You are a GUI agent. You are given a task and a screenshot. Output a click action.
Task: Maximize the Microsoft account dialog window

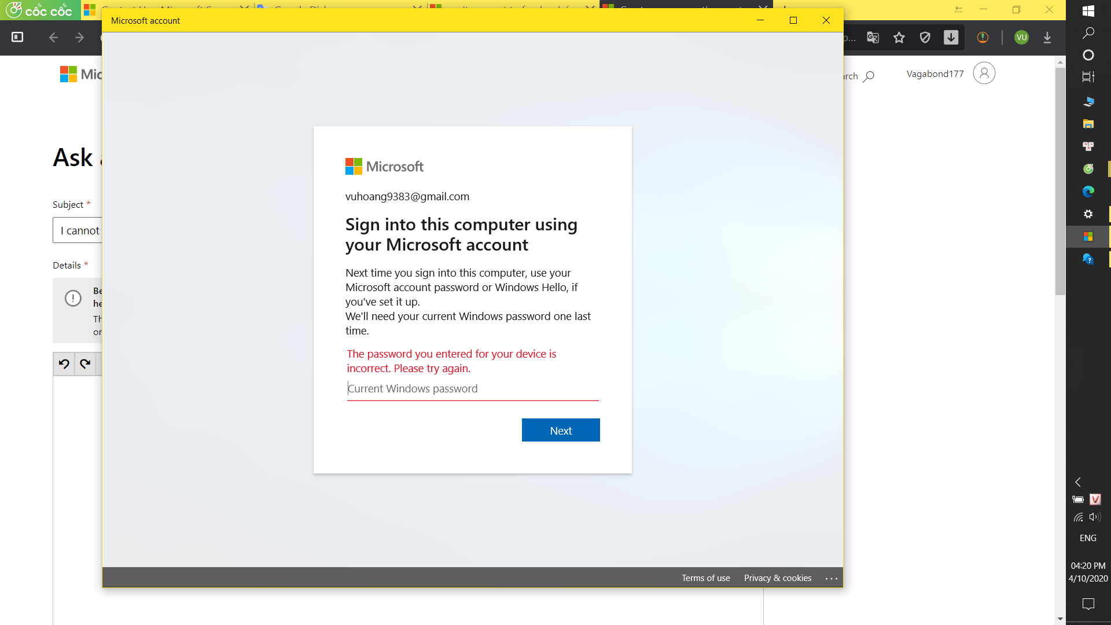(x=793, y=20)
